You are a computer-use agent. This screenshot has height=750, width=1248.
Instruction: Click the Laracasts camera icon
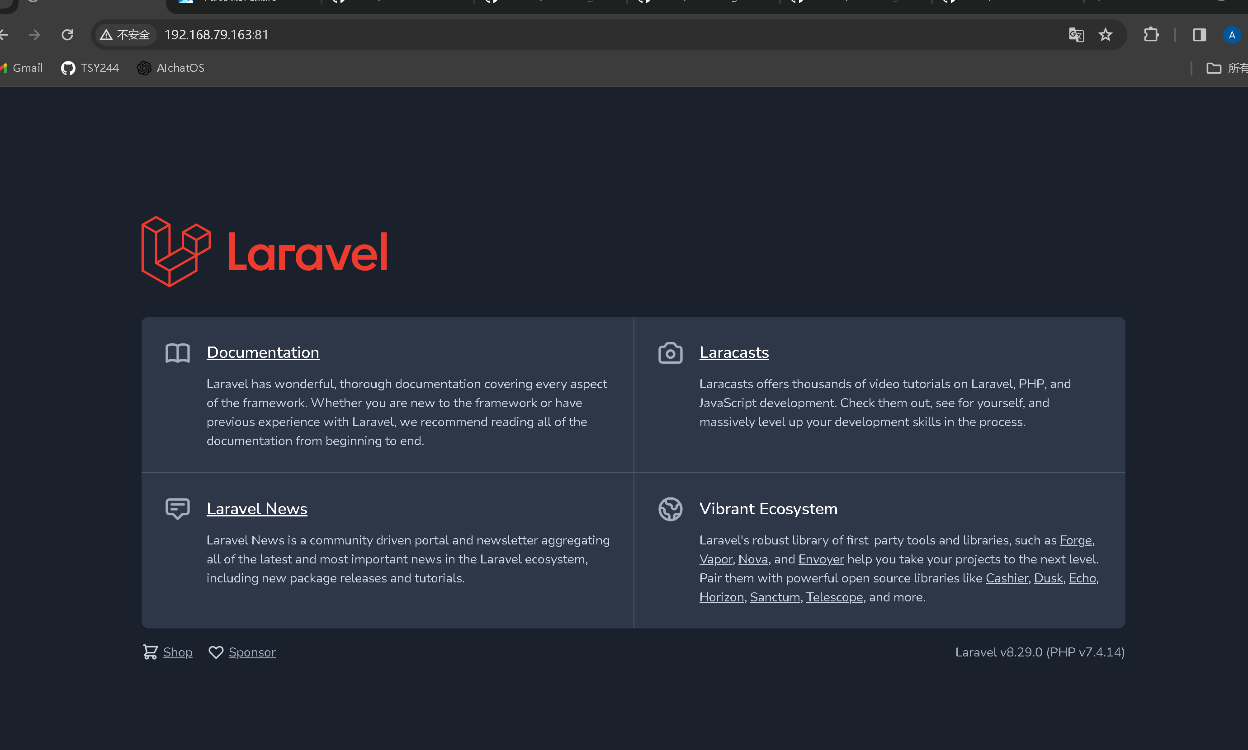click(670, 353)
